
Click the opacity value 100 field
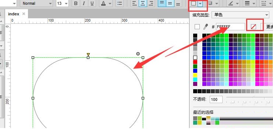(216, 99)
